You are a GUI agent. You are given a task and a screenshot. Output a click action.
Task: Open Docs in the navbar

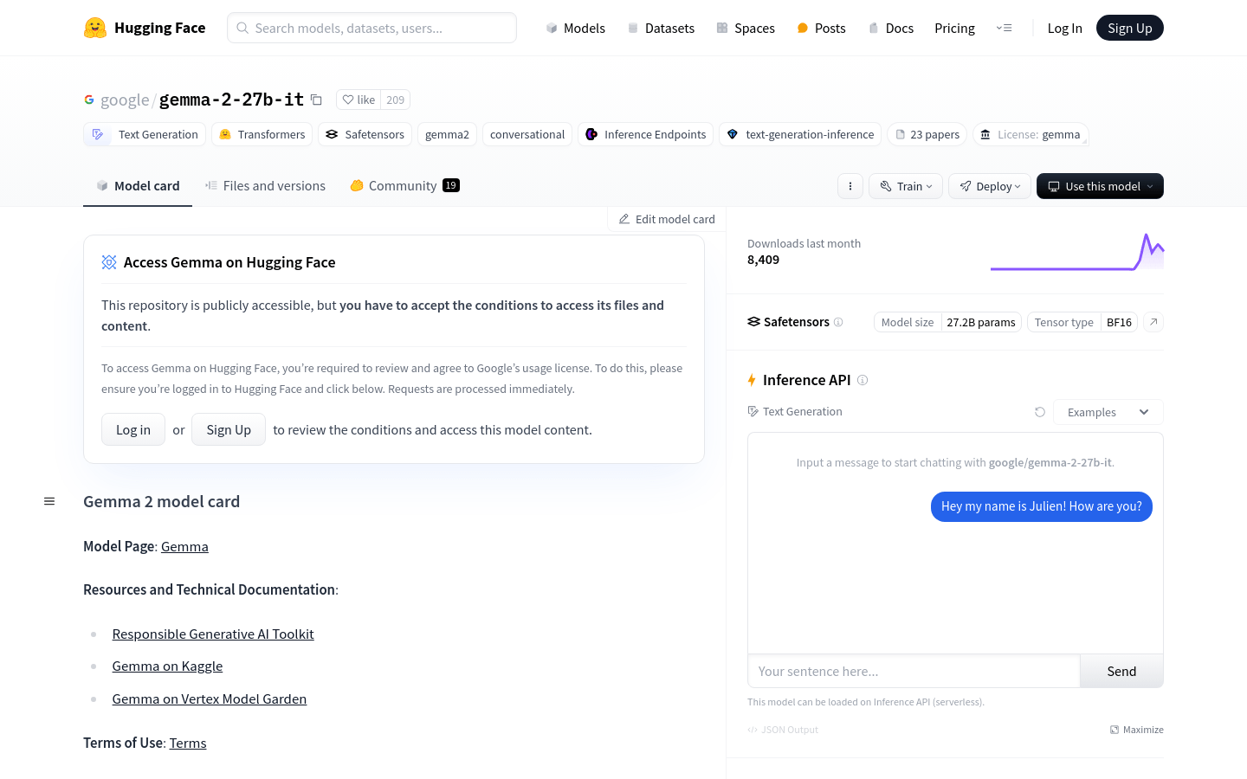coord(891,28)
